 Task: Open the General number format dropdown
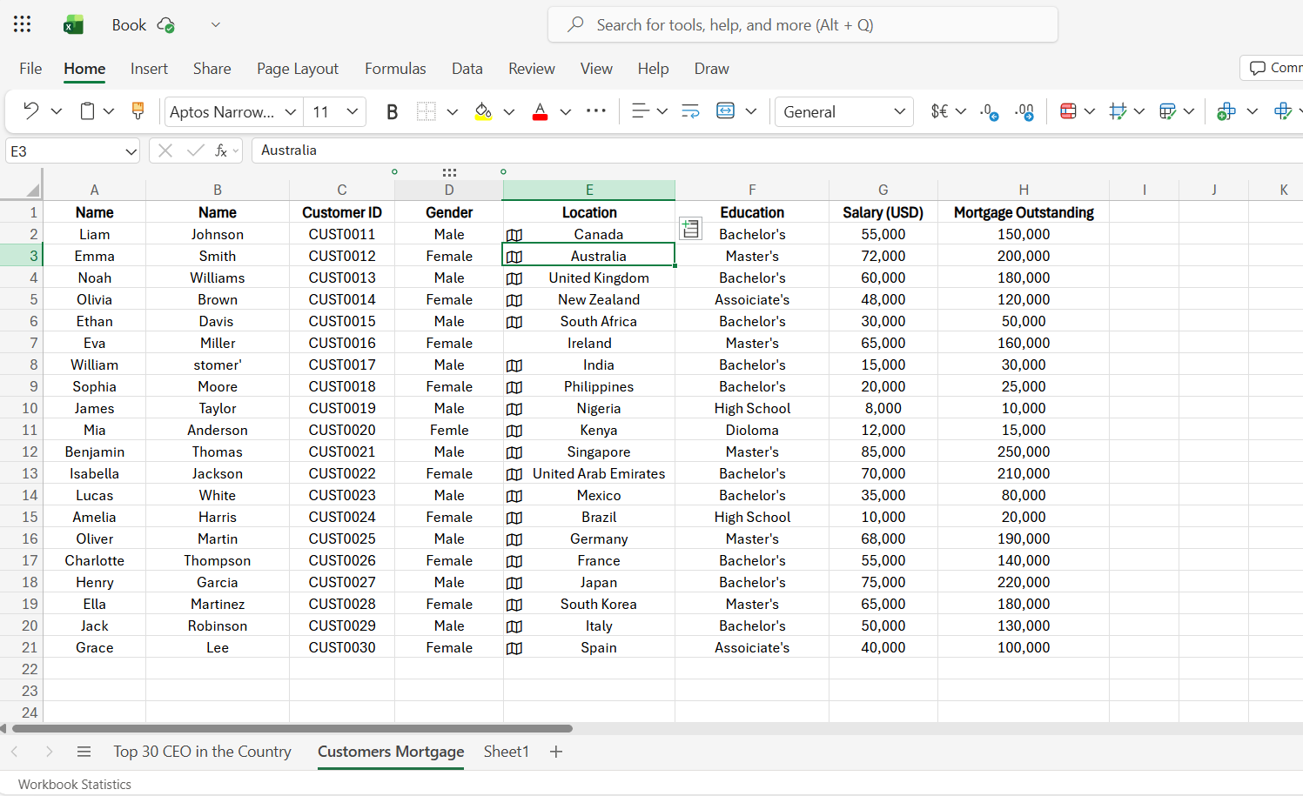(x=899, y=111)
